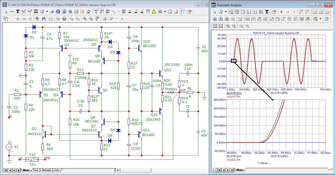This screenshot has width=335, height=175.
Task: Choose the Text mode T icon in schematic toolbar
Action: (18, 12)
